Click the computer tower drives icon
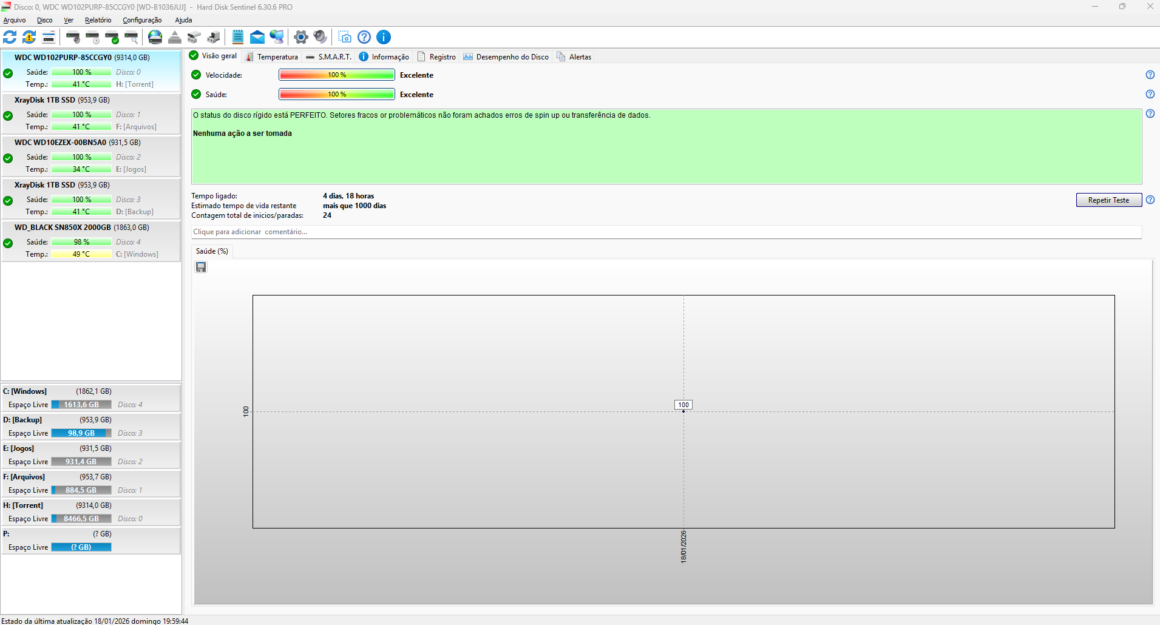Screen dimensions: 1160x625 (x=214, y=37)
